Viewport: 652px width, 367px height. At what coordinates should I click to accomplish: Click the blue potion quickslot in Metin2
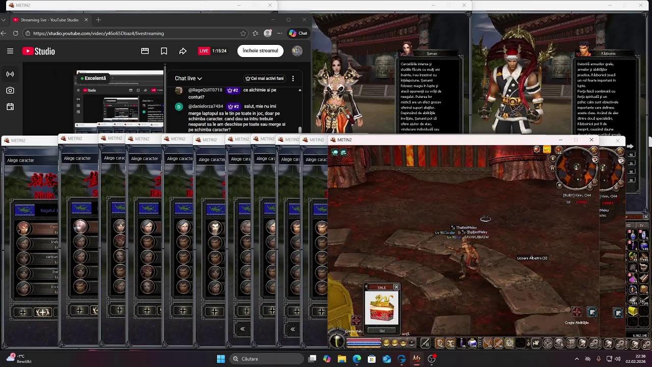click(473, 343)
